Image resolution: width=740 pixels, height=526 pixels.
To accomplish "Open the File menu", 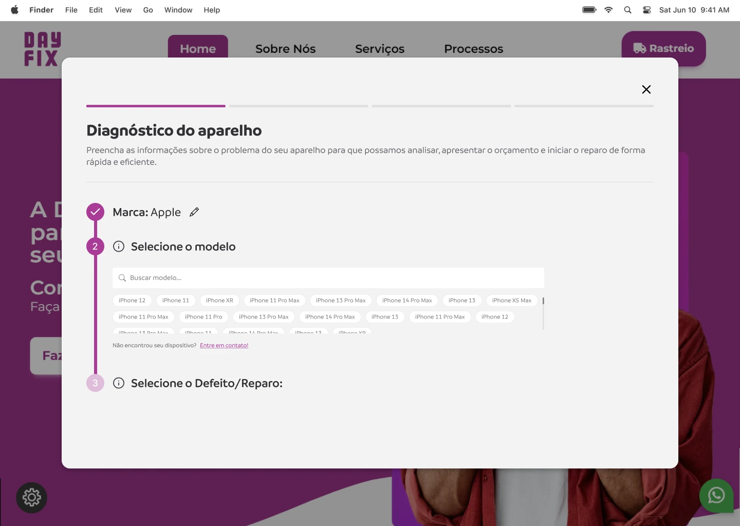I will tap(71, 10).
